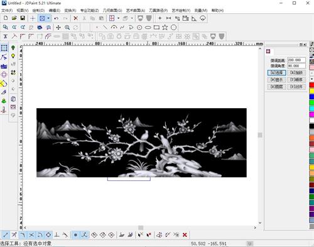Select the abc text tool

pyautogui.click(x=4, y=66)
